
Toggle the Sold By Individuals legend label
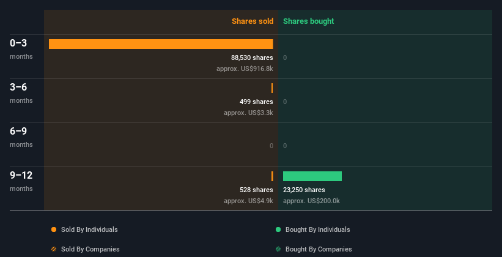click(89, 229)
